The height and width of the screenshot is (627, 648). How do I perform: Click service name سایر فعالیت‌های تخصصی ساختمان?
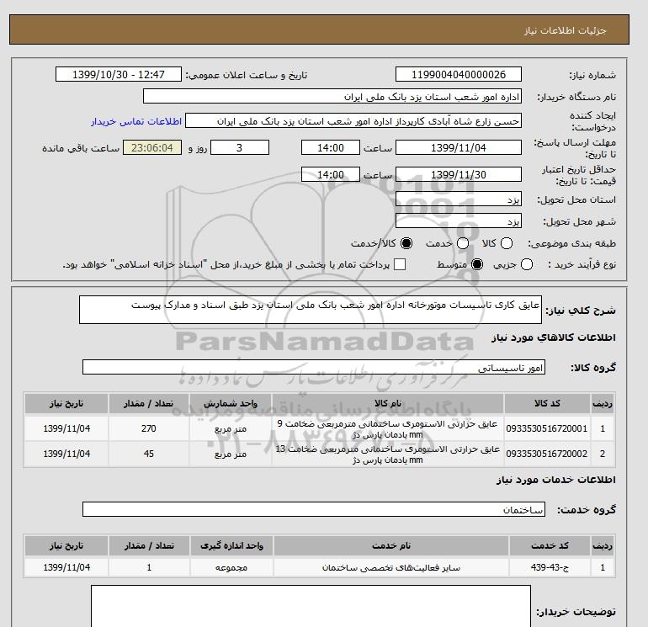click(391, 568)
